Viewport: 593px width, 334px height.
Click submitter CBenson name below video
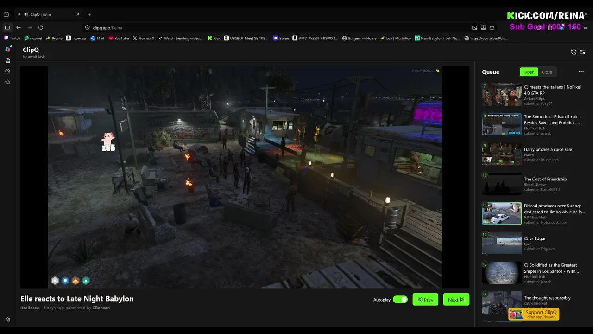click(101, 308)
